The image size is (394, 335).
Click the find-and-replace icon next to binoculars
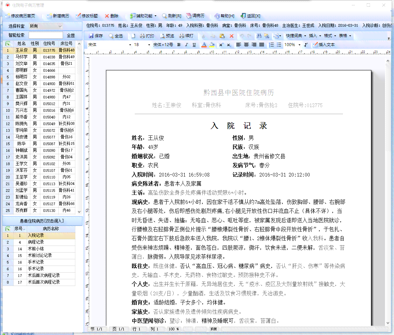tap(267, 36)
